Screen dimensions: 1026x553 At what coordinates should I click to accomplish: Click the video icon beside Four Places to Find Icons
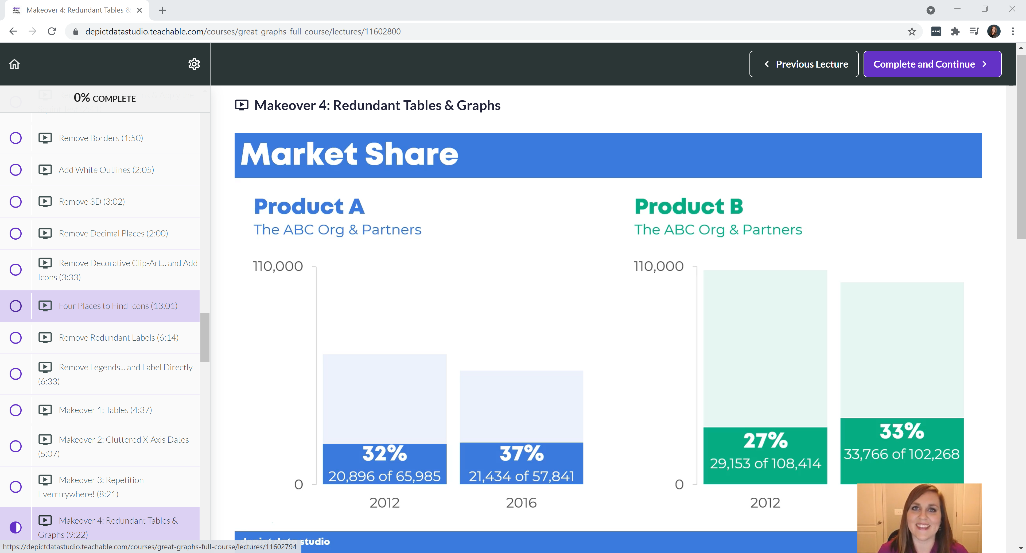tap(45, 306)
